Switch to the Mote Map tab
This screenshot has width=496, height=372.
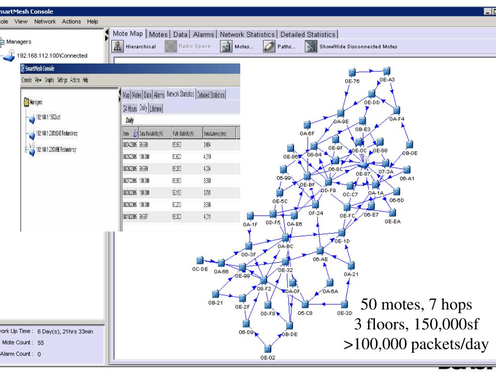point(128,34)
